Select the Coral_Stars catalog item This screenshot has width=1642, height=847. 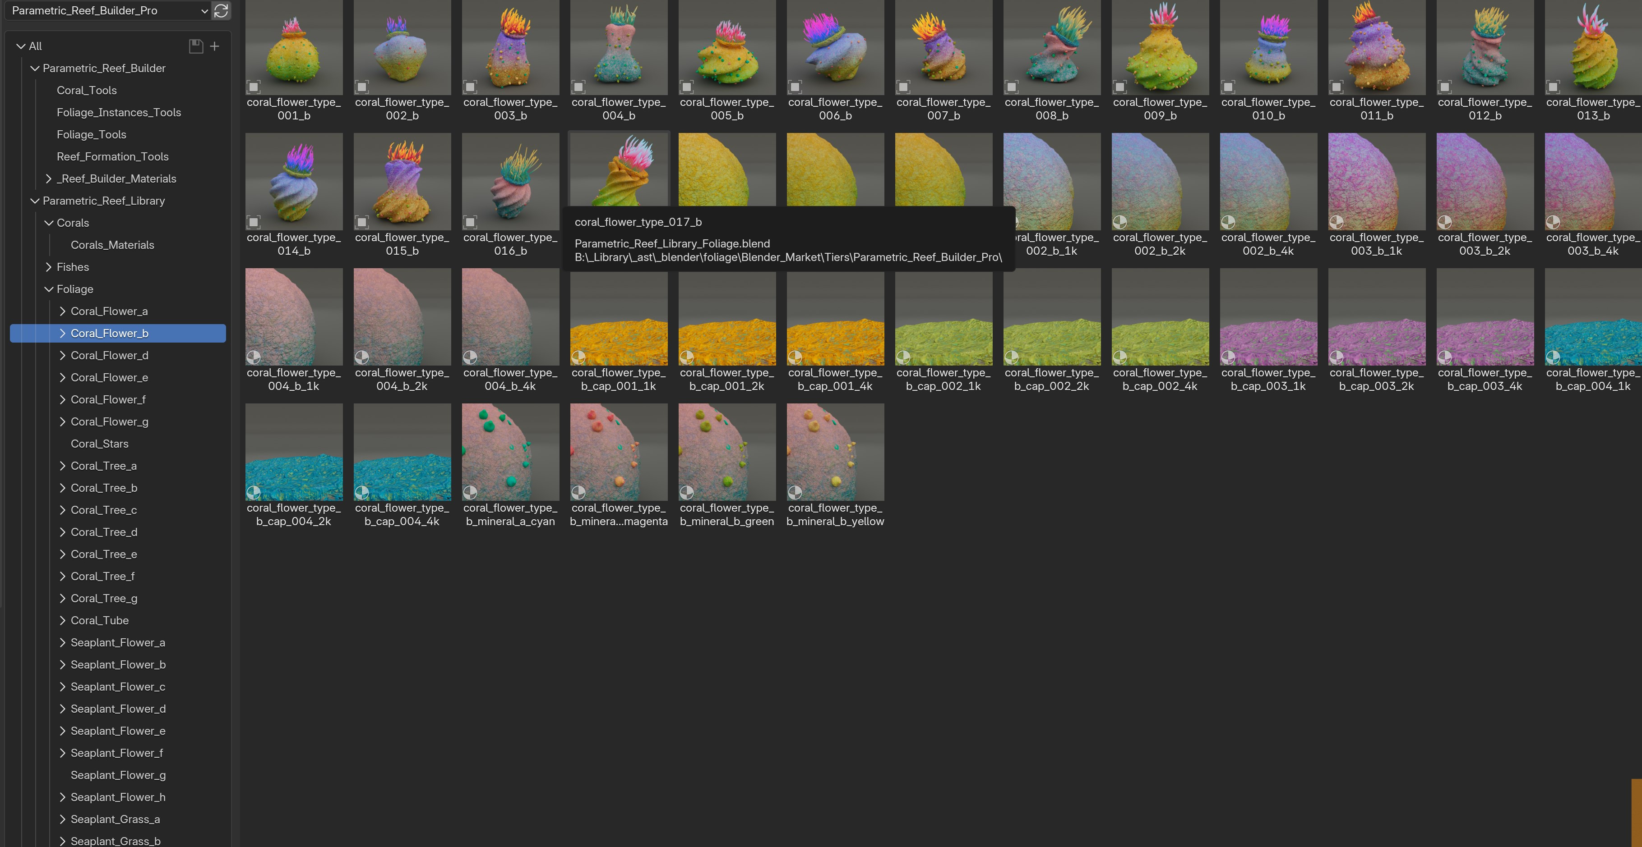pyautogui.click(x=99, y=443)
